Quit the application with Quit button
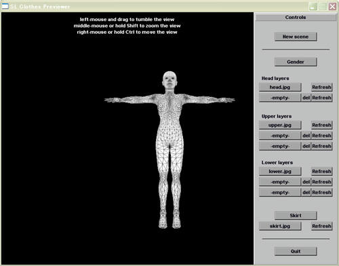The image size is (339, 266). 296,251
